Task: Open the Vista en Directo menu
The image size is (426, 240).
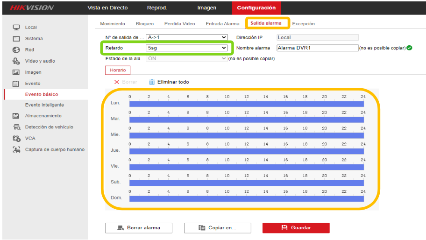Action: (x=107, y=8)
